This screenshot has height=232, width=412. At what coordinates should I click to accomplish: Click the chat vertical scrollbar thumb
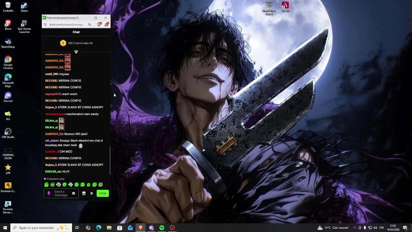[110, 160]
